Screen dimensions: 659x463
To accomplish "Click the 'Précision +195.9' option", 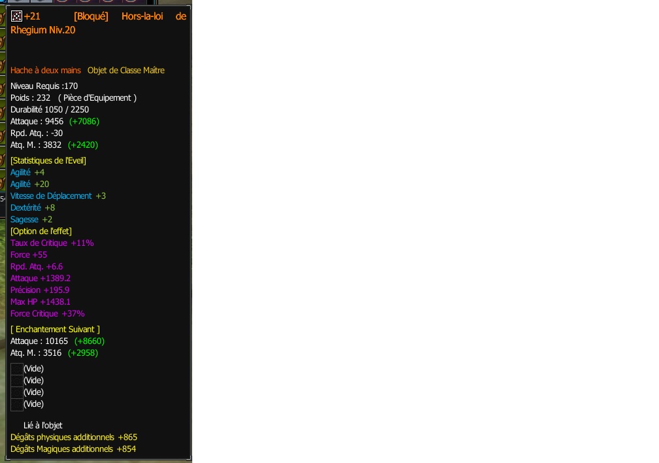I will [x=40, y=290].
